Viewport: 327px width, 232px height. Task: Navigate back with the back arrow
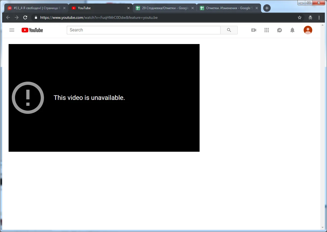point(8,17)
